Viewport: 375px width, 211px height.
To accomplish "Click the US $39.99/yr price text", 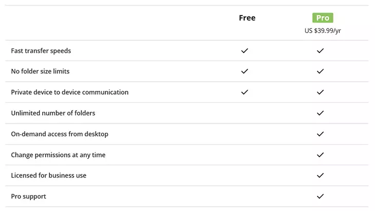I will tap(323, 31).
